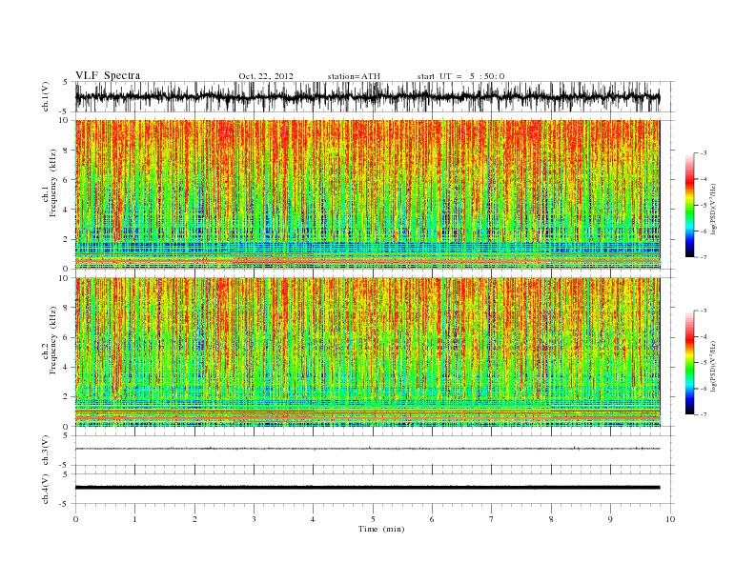Click the "ch.3(V)" axis label

coord(46,451)
